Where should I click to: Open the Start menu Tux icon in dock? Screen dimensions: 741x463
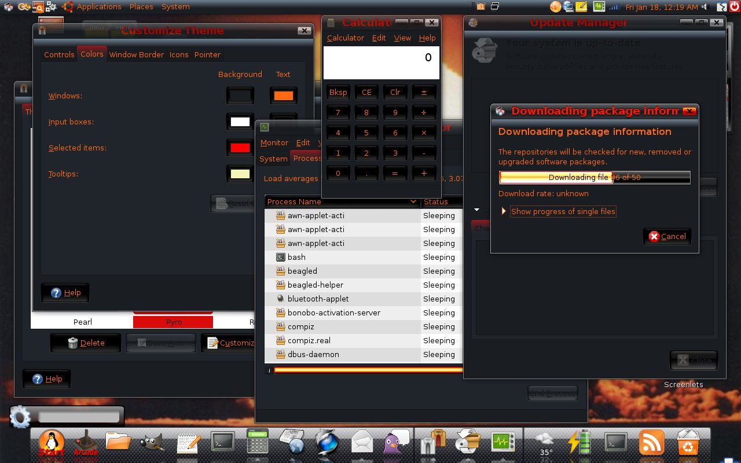[52, 443]
